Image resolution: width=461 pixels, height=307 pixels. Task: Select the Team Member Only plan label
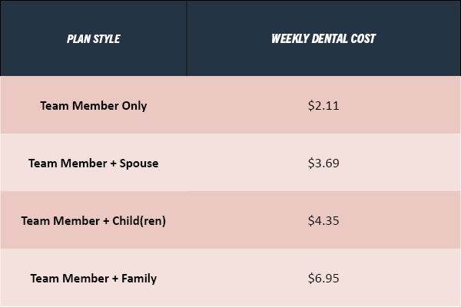tap(94, 106)
